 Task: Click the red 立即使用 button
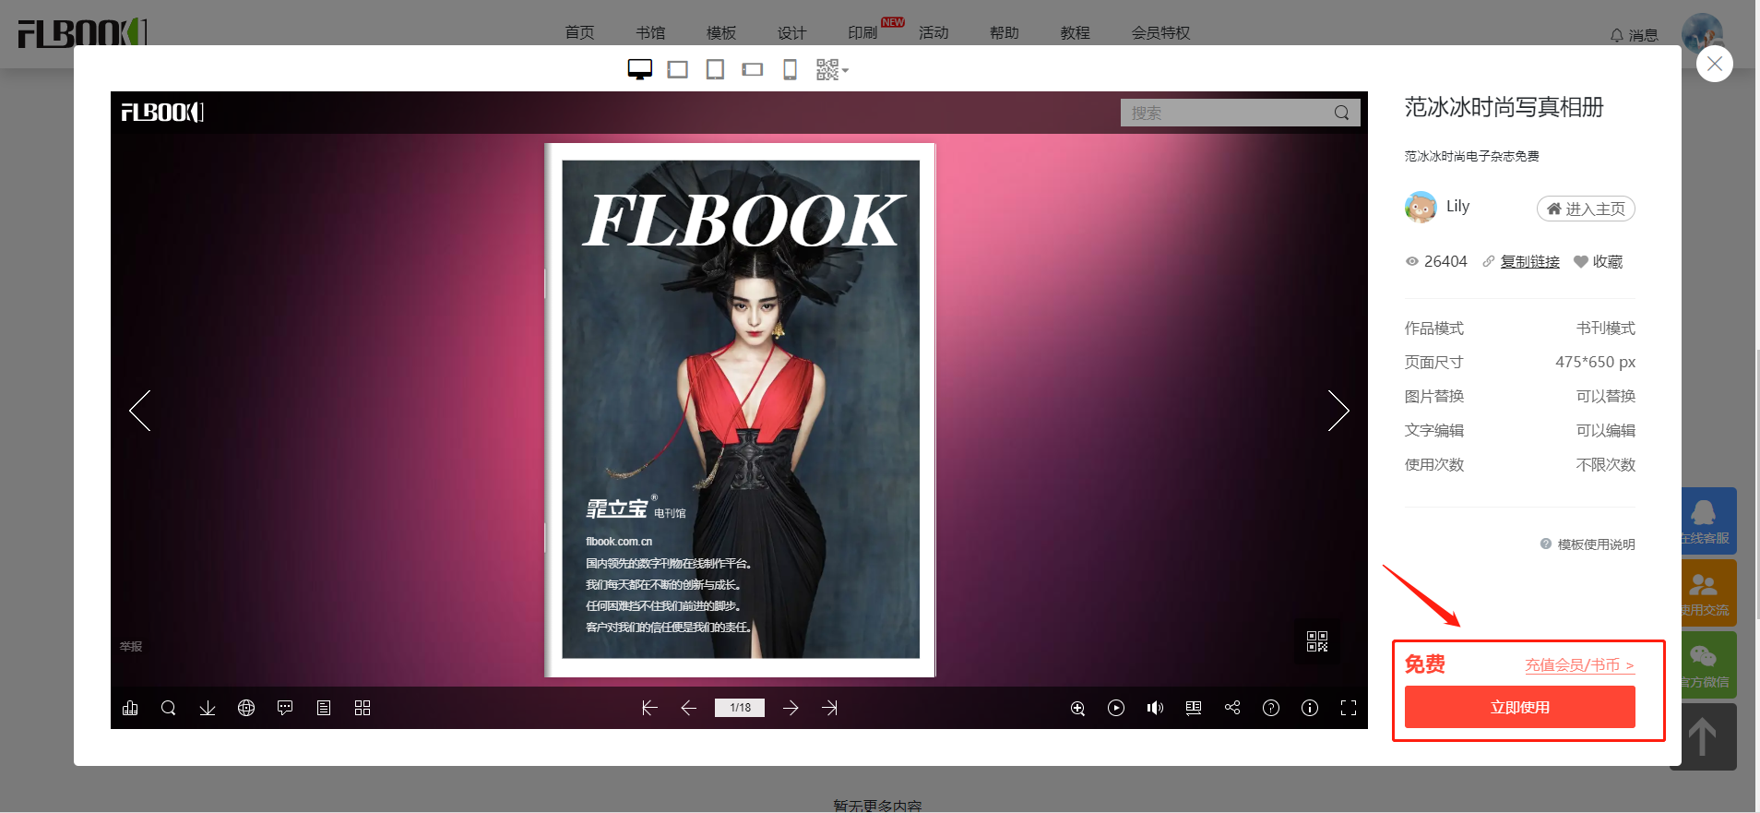pos(1519,707)
